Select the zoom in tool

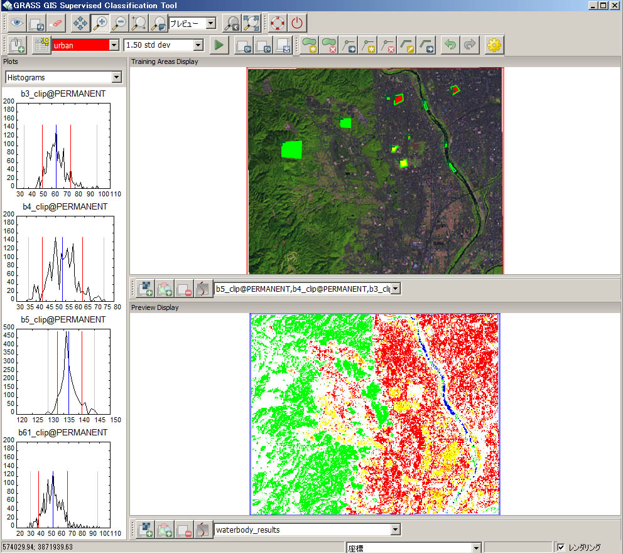pyautogui.click(x=100, y=23)
